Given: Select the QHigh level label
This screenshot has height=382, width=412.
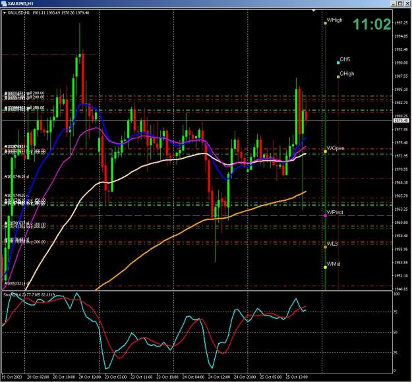Looking at the screenshot, I should [x=347, y=74].
